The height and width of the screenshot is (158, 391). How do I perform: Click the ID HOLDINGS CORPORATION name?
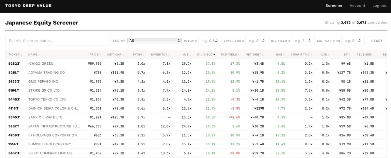[52, 135]
